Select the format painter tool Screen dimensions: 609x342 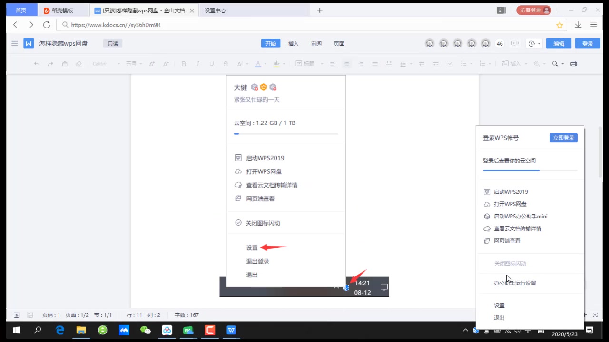tap(65, 64)
